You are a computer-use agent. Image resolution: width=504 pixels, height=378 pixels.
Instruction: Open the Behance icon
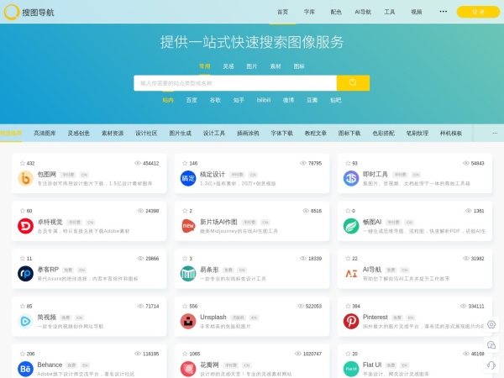point(26,369)
